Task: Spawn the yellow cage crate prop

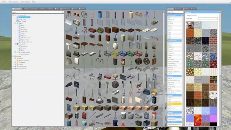Action: (x=115, y=53)
